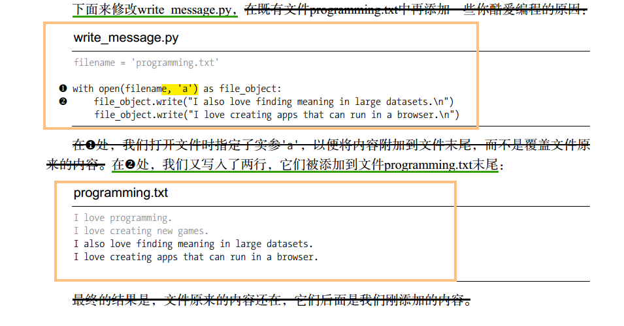This screenshot has height=326, width=624.
Task: Click the green-underlined sentence "下面来修改write_message.py,"
Action: [156, 10]
